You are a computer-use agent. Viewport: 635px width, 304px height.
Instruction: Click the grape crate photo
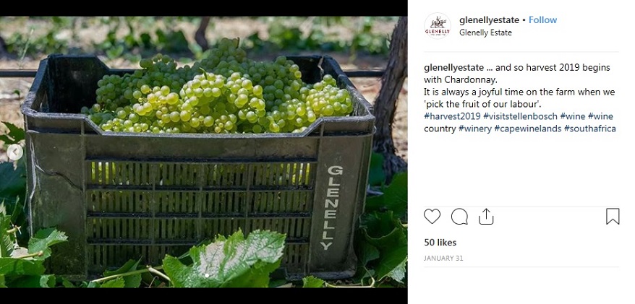point(203,152)
